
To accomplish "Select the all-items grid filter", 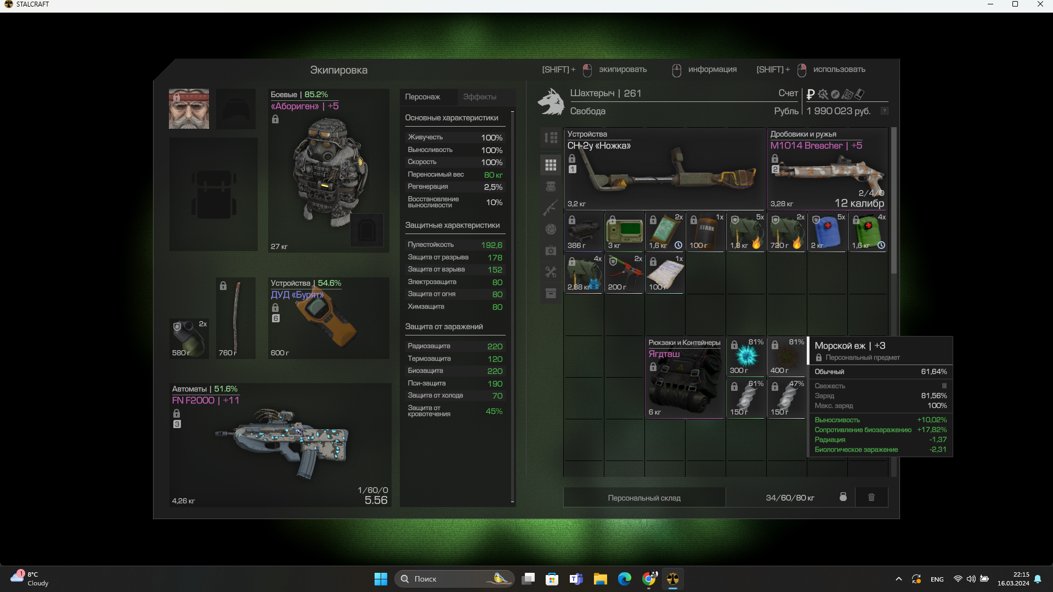I will [x=551, y=164].
